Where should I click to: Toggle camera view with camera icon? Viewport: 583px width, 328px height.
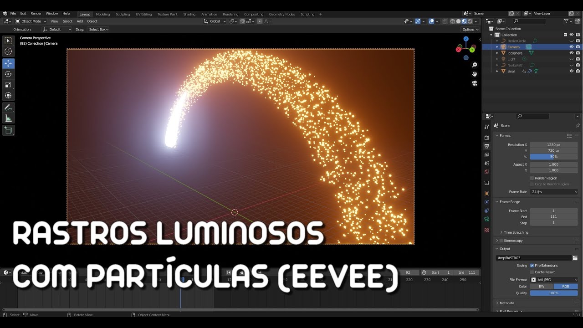pos(475,83)
